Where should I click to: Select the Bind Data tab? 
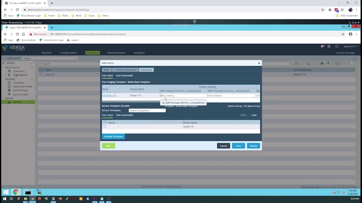(146, 70)
